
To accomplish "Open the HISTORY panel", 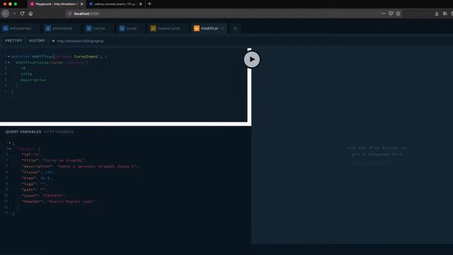I will tap(37, 41).
